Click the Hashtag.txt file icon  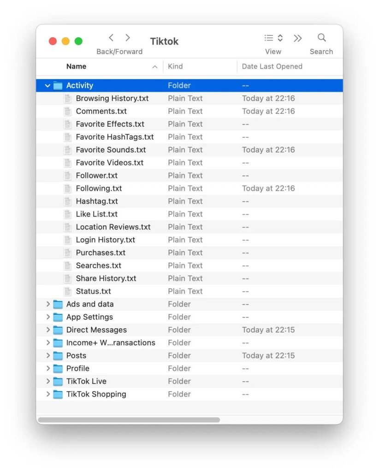68,201
